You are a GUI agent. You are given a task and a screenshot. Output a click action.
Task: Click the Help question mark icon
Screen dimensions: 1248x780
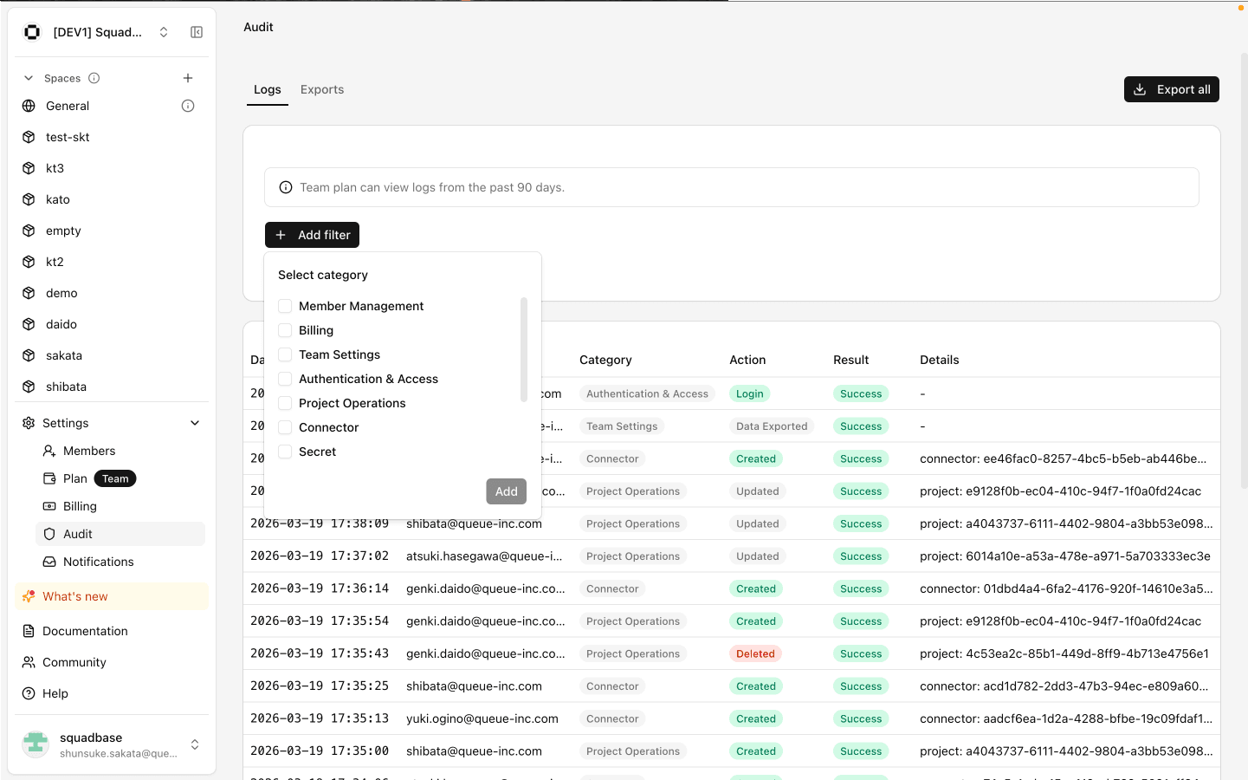click(27, 692)
